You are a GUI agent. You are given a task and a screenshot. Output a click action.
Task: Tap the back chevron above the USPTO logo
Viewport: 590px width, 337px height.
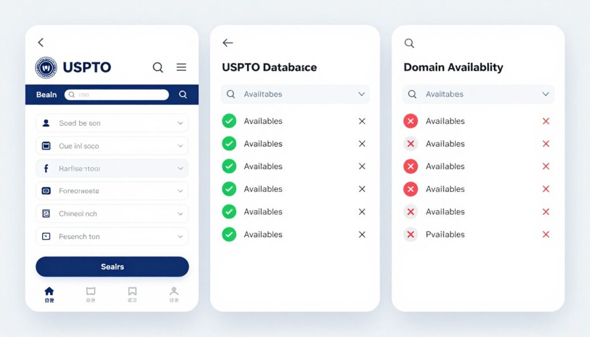pos(41,42)
